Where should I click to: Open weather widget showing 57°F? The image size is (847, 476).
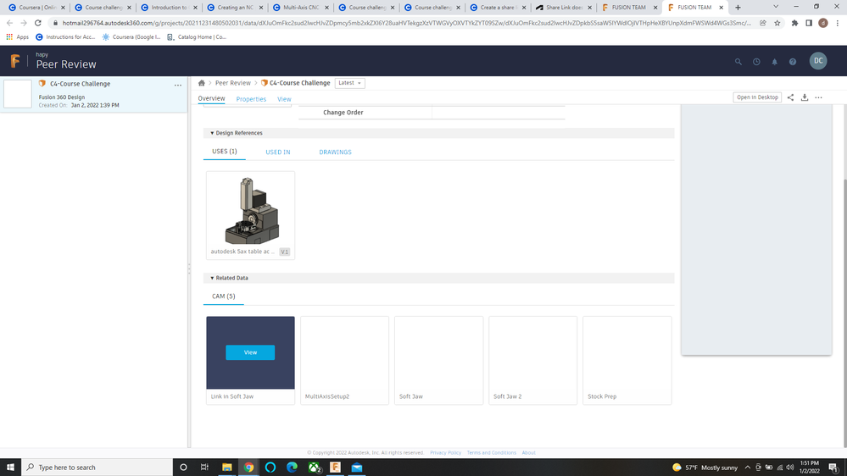coord(705,468)
